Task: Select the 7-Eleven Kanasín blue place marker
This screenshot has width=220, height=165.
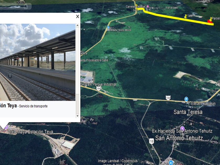Action: [x=186, y=99]
